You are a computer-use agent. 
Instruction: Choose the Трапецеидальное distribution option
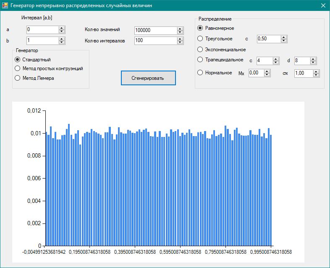click(x=220, y=60)
